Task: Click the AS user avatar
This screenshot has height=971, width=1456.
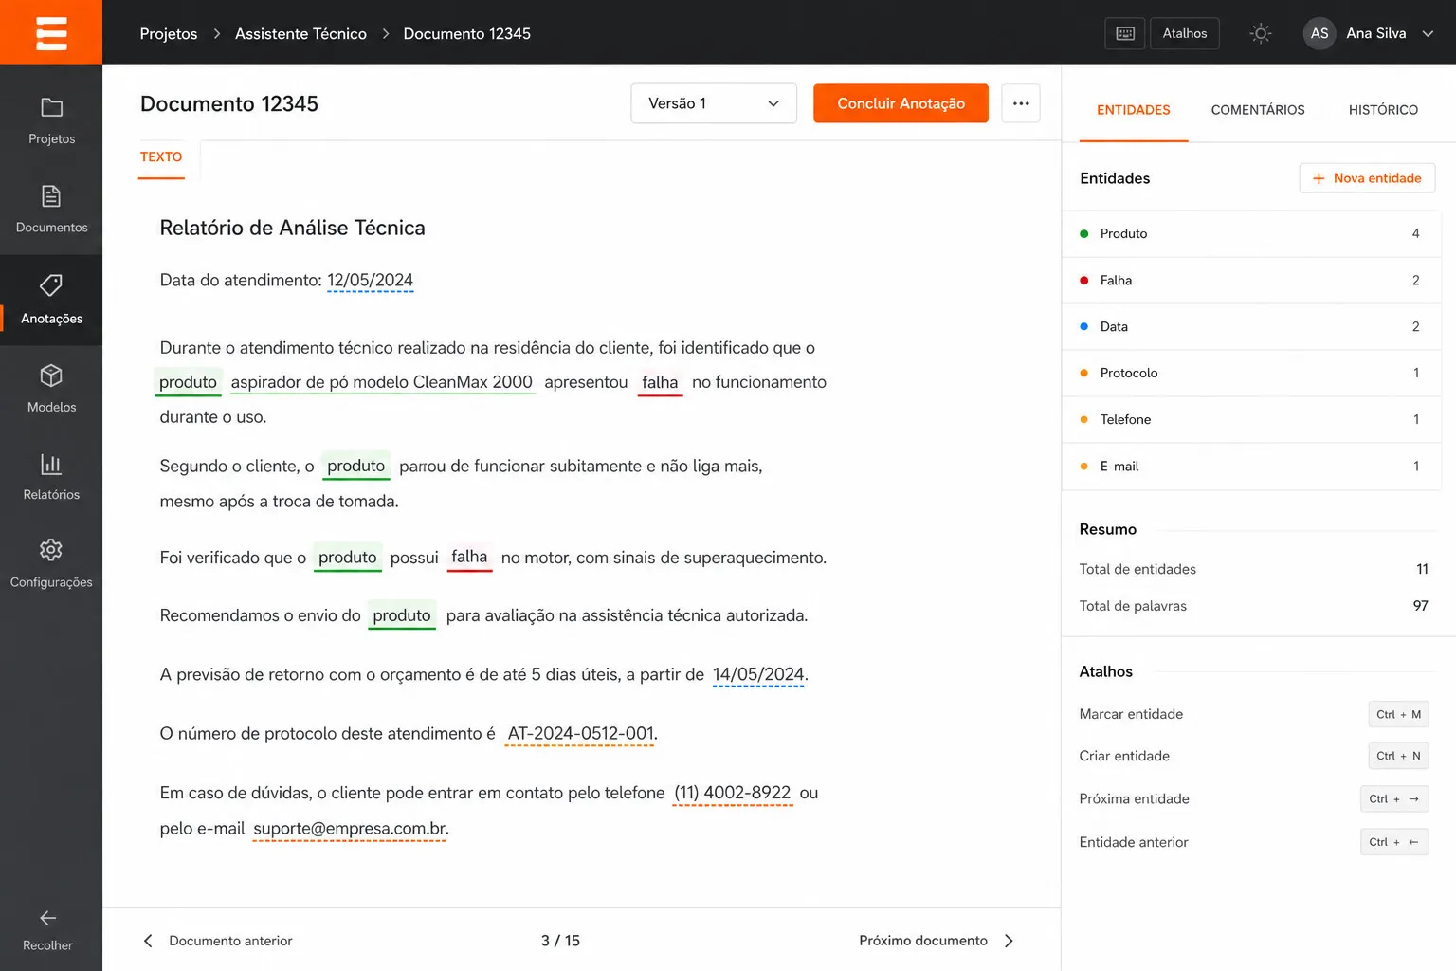Action: pyautogui.click(x=1319, y=33)
